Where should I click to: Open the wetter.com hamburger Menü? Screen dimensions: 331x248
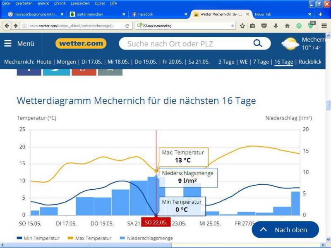click(x=19, y=43)
